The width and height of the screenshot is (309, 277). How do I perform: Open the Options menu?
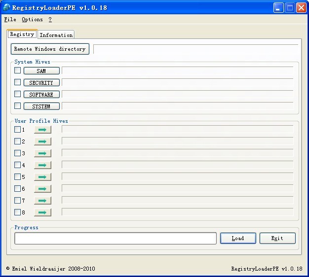click(x=32, y=20)
